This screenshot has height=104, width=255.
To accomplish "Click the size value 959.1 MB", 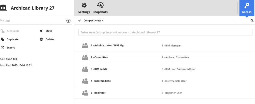I will click(11, 59).
